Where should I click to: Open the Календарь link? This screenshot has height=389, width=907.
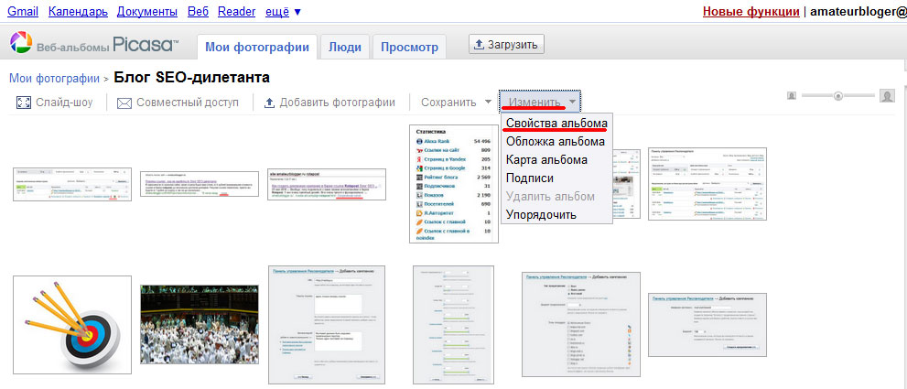point(78,11)
